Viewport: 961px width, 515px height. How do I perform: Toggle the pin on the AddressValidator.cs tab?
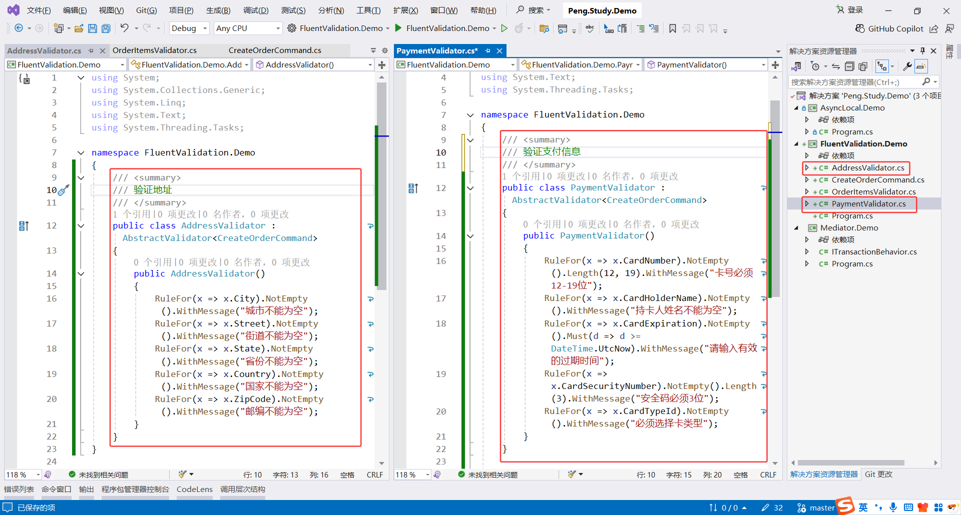(91, 50)
